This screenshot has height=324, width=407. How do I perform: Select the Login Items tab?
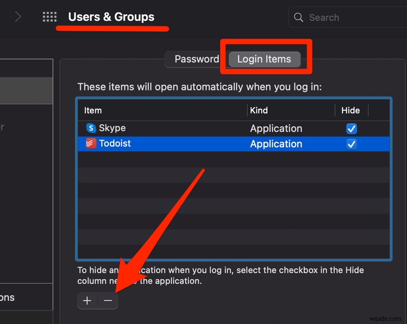[x=264, y=59]
